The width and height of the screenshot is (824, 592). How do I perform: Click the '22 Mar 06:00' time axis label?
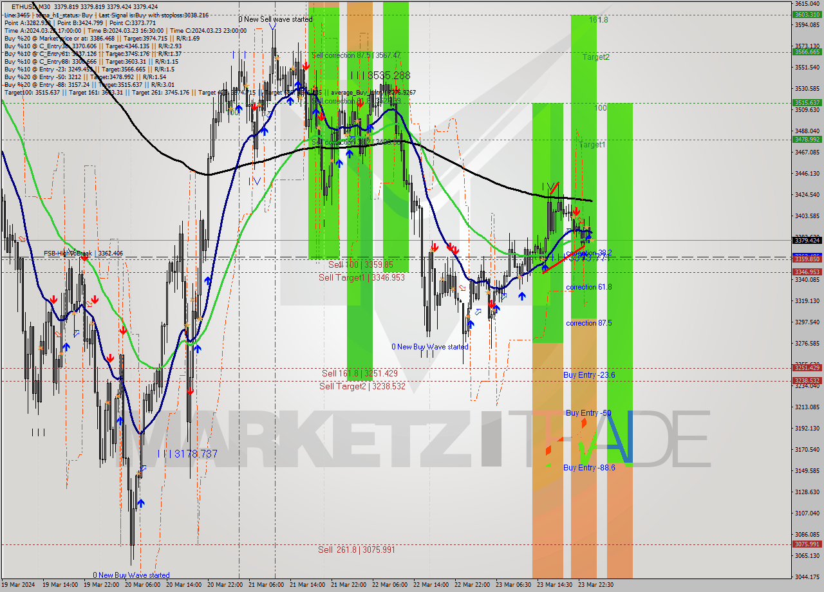click(x=389, y=585)
